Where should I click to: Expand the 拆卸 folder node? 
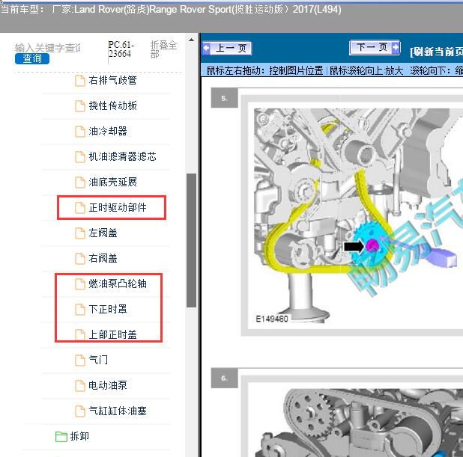pyautogui.click(x=79, y=436)
